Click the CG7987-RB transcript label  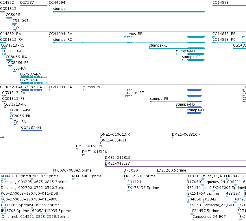point(30,80)
